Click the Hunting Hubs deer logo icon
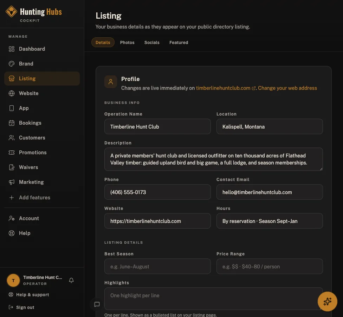343x317 pixels. click(11, 11)
